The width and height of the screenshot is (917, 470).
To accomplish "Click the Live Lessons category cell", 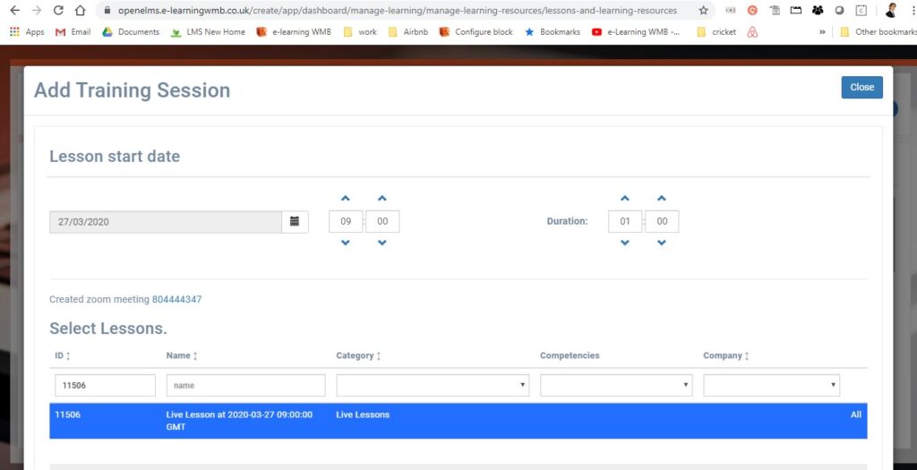I will coord(363,414).
